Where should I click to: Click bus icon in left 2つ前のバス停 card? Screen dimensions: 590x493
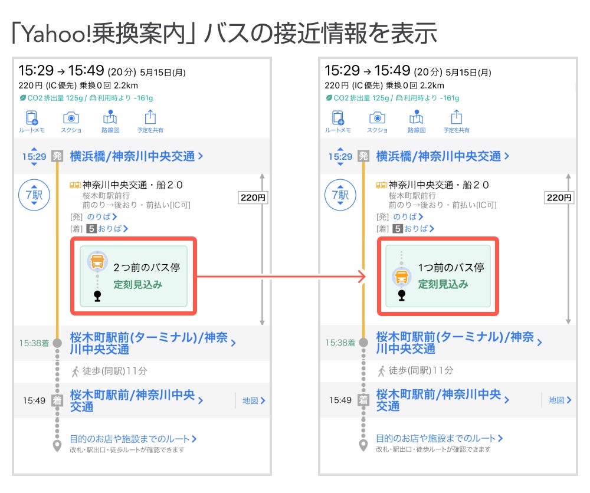click(97, 261)
